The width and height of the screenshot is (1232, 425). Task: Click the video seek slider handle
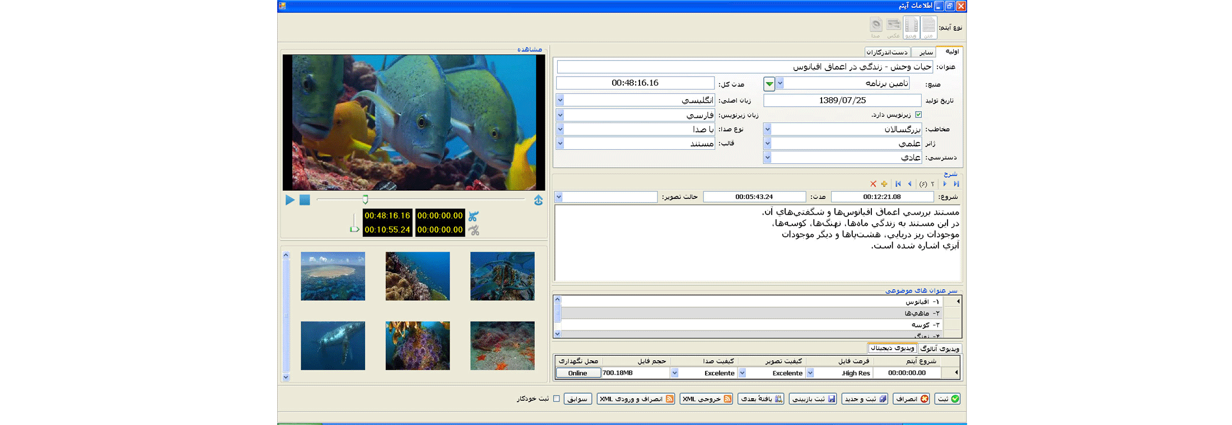click(366, 200)
